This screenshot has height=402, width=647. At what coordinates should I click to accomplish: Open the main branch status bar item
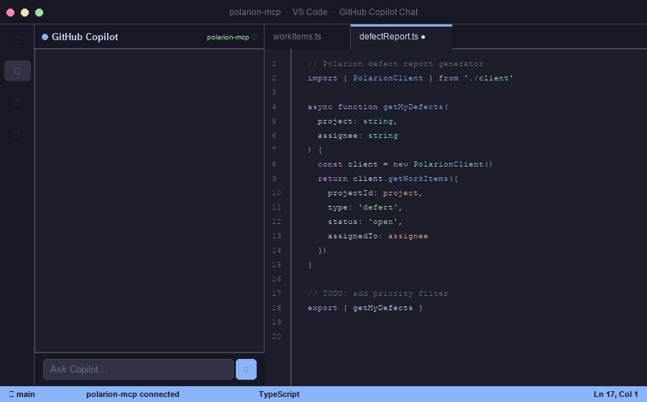point(22,394)
